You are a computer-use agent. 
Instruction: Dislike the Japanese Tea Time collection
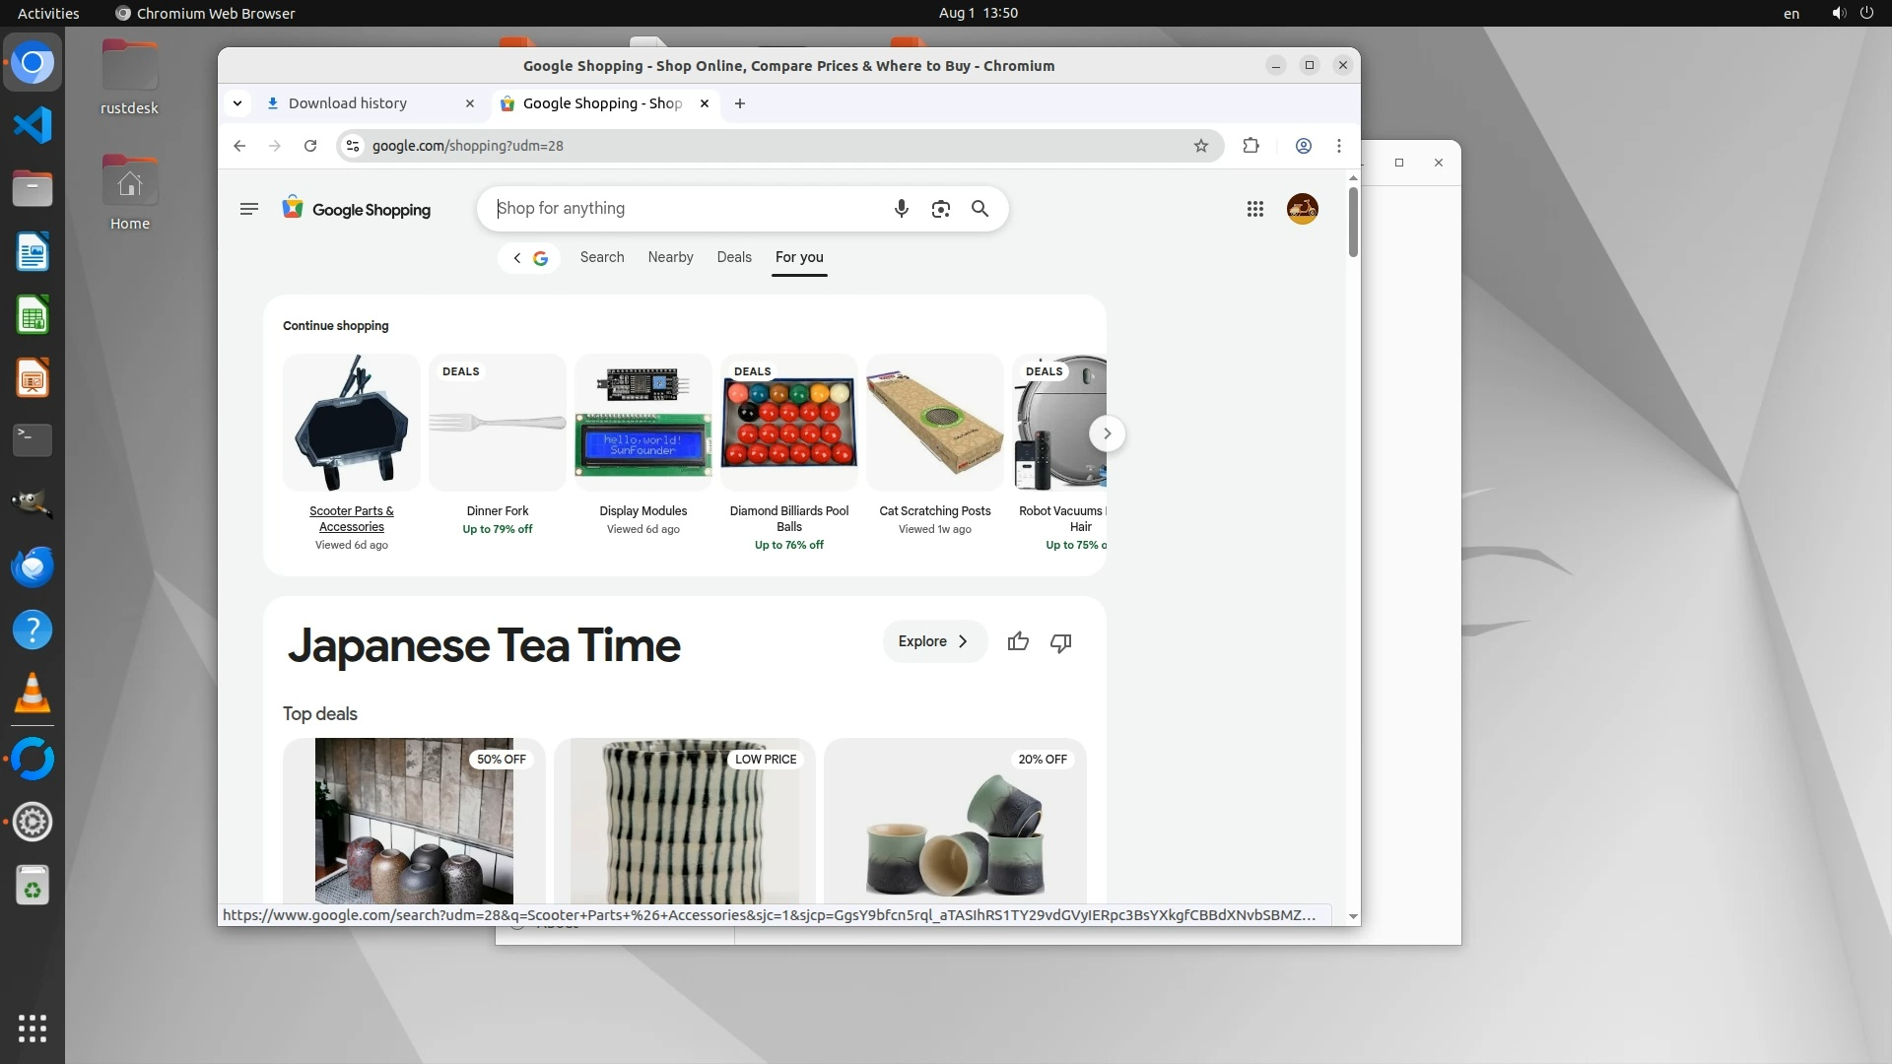click(1060, 642)
